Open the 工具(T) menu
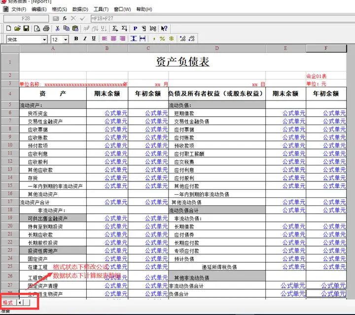The image size is (355, 315). (x=101, y=9)
